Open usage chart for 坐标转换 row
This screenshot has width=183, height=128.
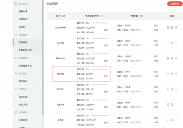pyautogui.click(x=168, y=43)
